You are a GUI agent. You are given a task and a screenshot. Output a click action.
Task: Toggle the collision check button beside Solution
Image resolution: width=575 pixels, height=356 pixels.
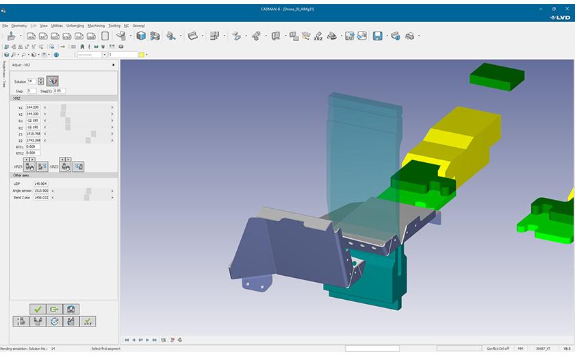tap(53, 81)
